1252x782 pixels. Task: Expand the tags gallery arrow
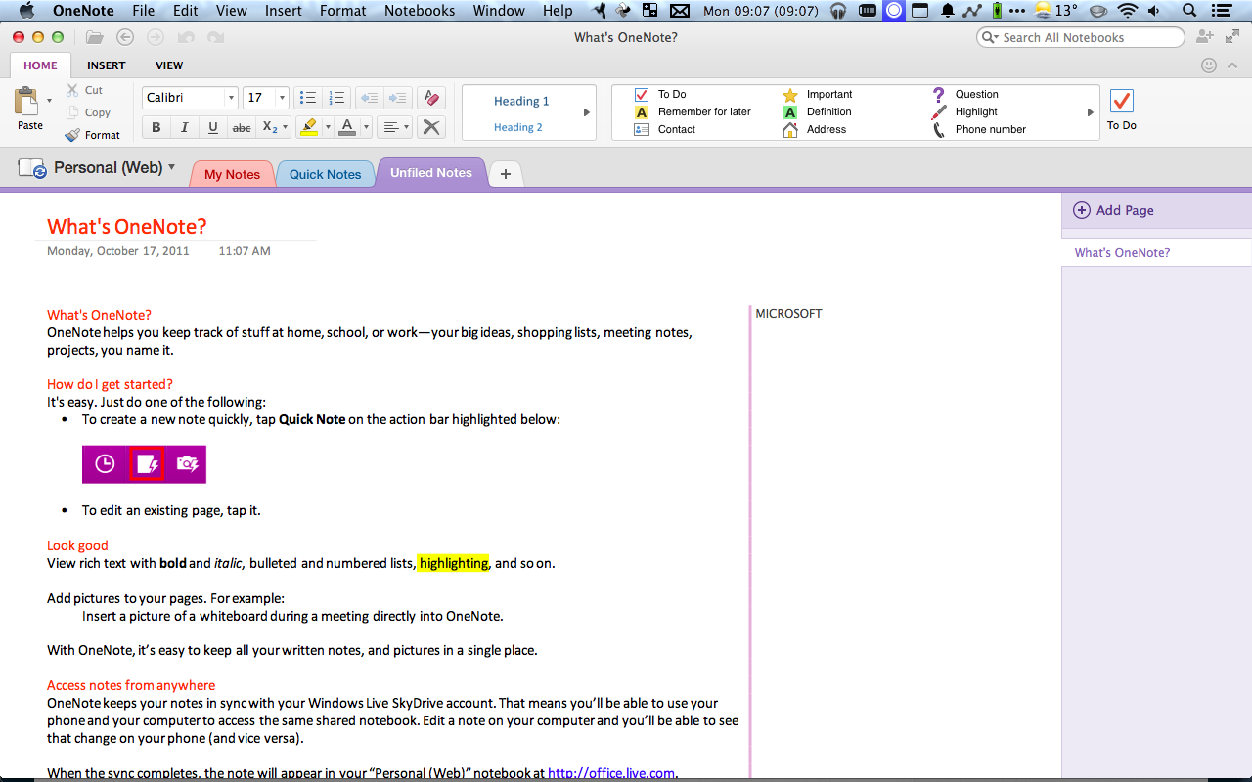click(1091, 112)
